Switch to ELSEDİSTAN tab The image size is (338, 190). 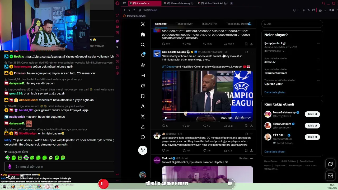(x=209, y=24)
